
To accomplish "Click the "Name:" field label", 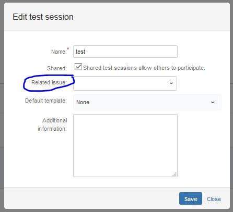I will (59, 52).
